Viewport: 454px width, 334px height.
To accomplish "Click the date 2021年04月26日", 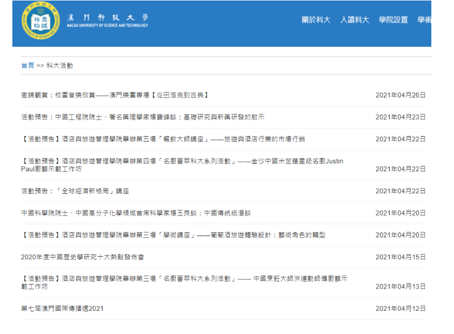I will click(x=400, y=95).
